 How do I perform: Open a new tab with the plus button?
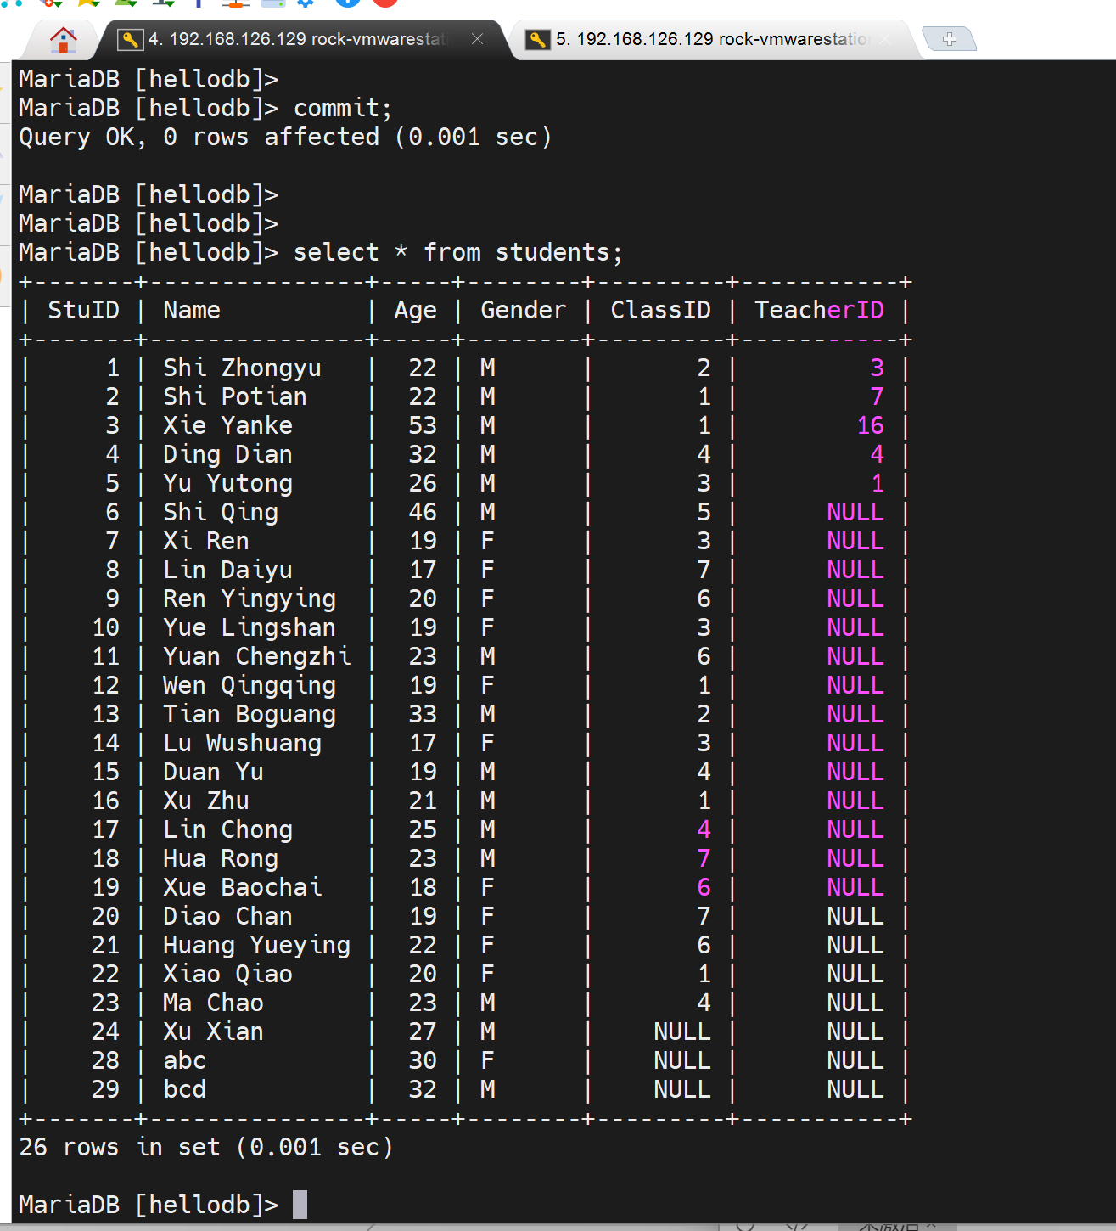tap(949, 39)
